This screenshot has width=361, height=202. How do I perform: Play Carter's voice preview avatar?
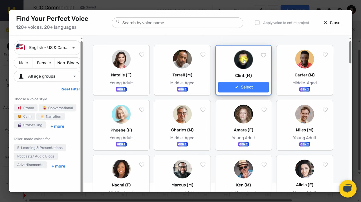[305, 59]
